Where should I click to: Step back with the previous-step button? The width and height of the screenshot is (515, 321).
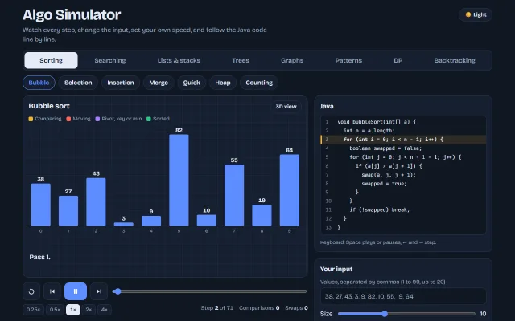(x=52, y=291)
